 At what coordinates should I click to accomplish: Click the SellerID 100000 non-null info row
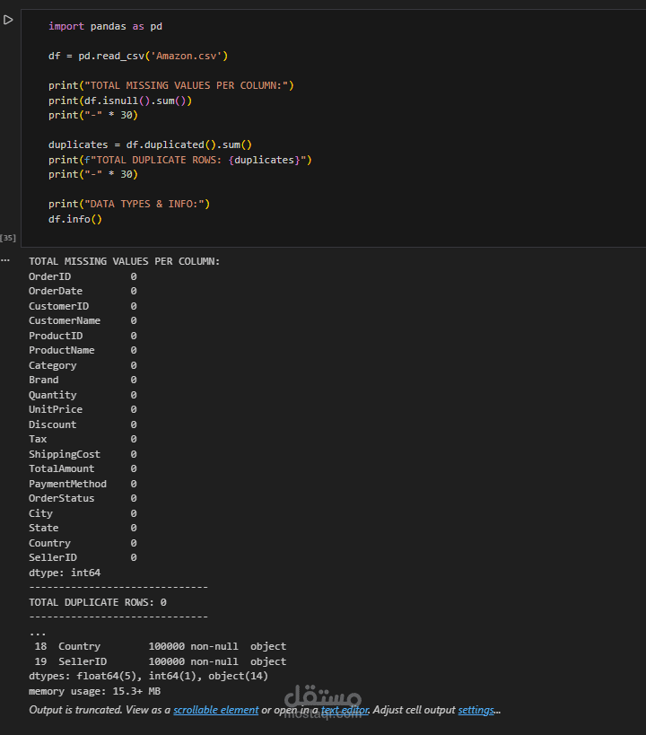(x=160, y=661)
